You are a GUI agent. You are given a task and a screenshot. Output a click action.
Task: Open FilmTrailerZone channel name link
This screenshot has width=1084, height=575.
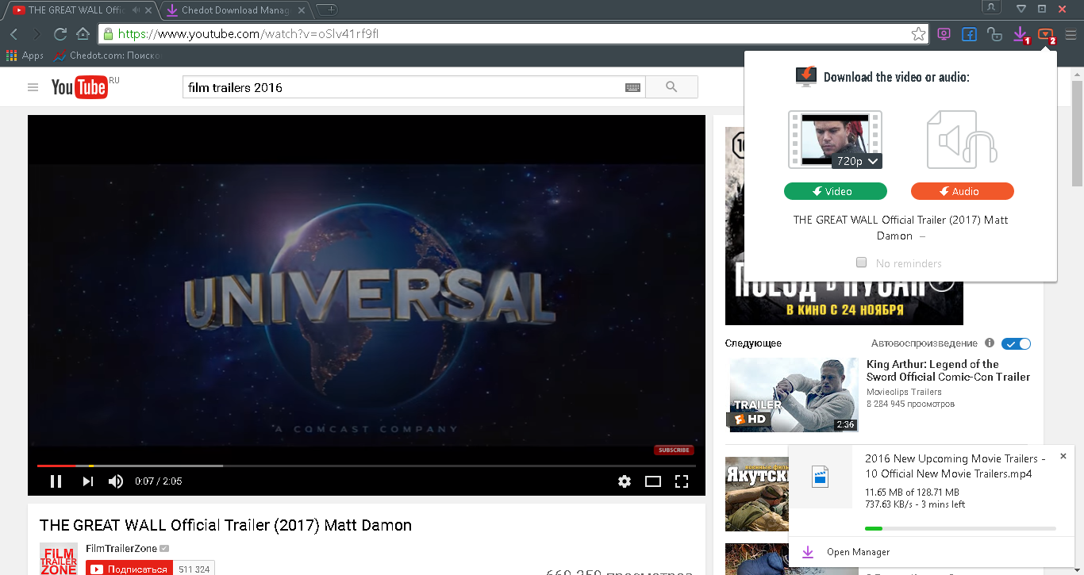(x=121, y=549)
